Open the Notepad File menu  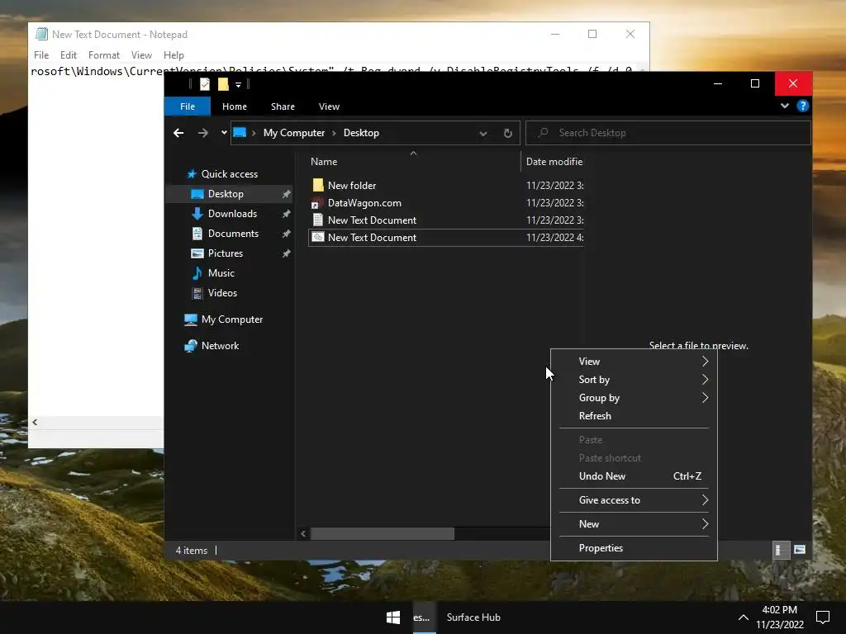pos(41,55)
